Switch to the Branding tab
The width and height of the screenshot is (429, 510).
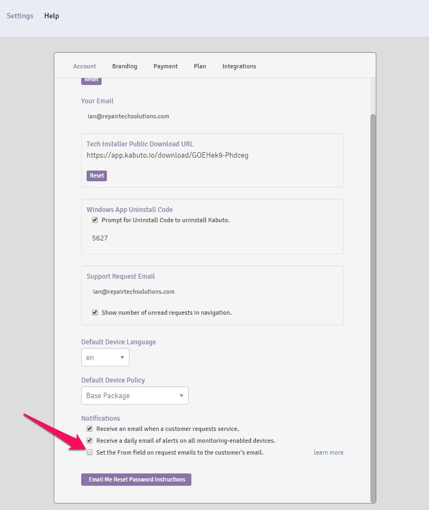125,66
